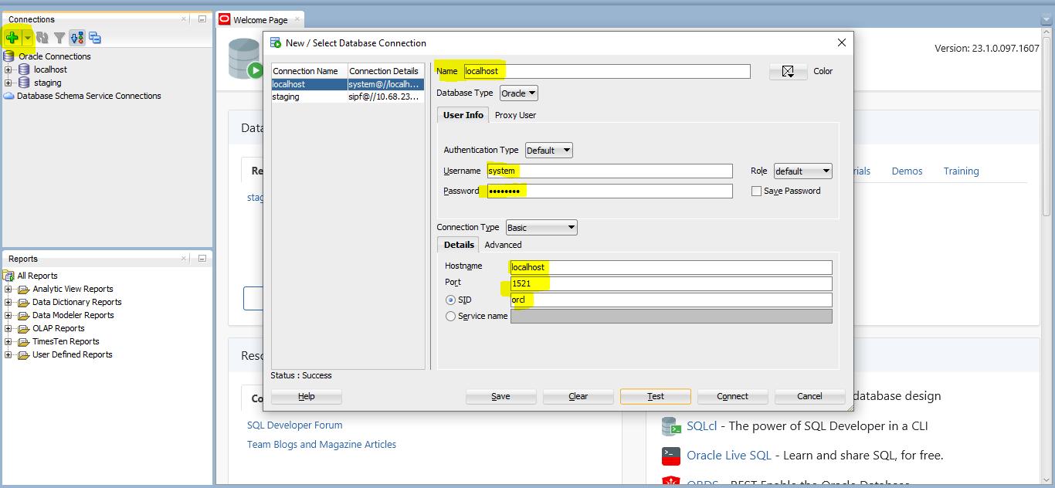1055x488 pixels.
Task: Click the Refresh connections icon
Action: coord(42,37)
